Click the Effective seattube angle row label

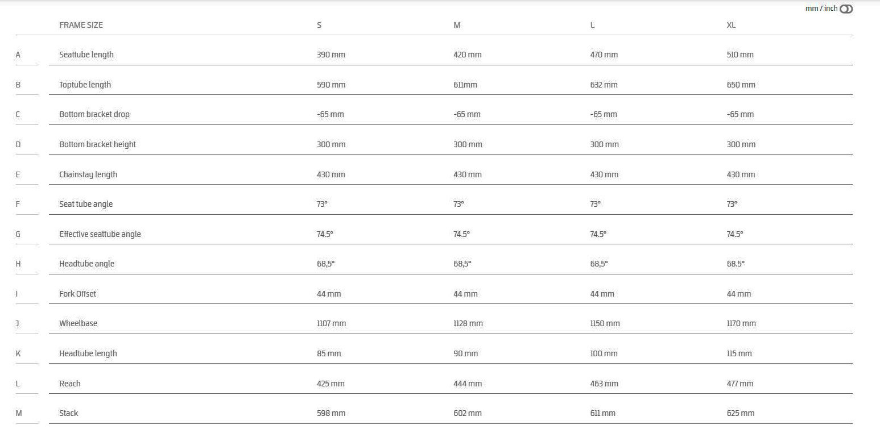[100, 234]
